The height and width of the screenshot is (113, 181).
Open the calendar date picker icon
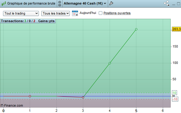coord(75,13)
